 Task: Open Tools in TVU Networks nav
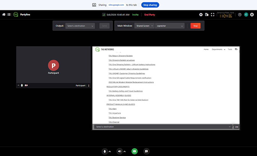pos(230,49)
